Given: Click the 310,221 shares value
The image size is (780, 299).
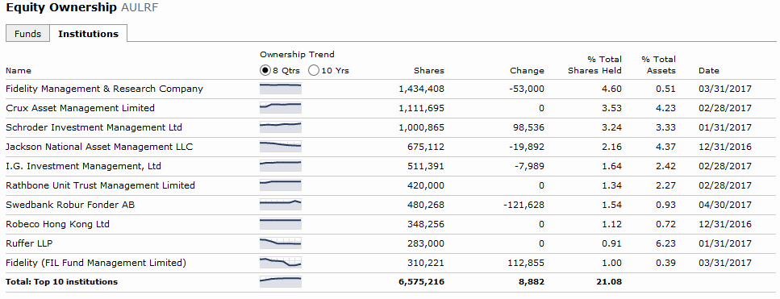Looking at the screenshot, I should 427,264.
